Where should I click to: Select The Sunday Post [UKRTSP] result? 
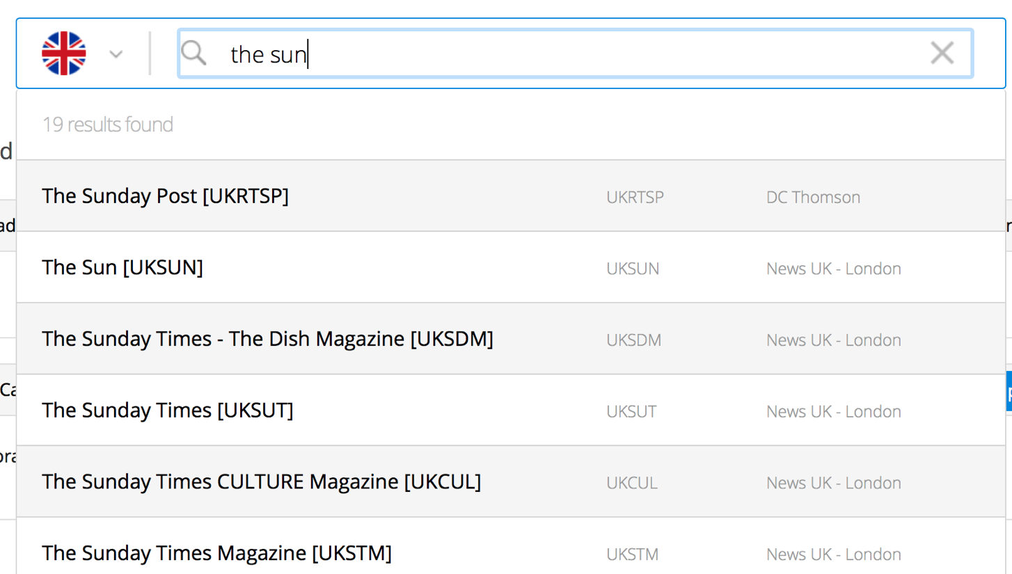click(x=511, y=196)
